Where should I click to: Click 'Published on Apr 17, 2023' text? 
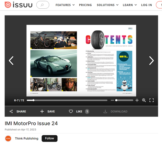(x=20, y=129)
